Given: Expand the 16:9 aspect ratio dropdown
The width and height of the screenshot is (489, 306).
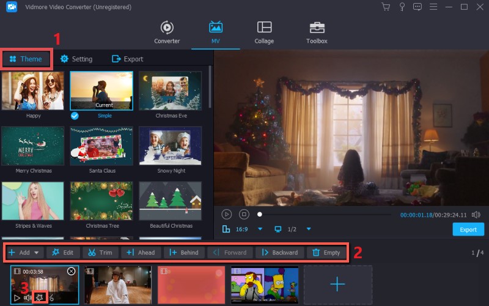Looking at the screenshot, I should click(x=260, y=229).
